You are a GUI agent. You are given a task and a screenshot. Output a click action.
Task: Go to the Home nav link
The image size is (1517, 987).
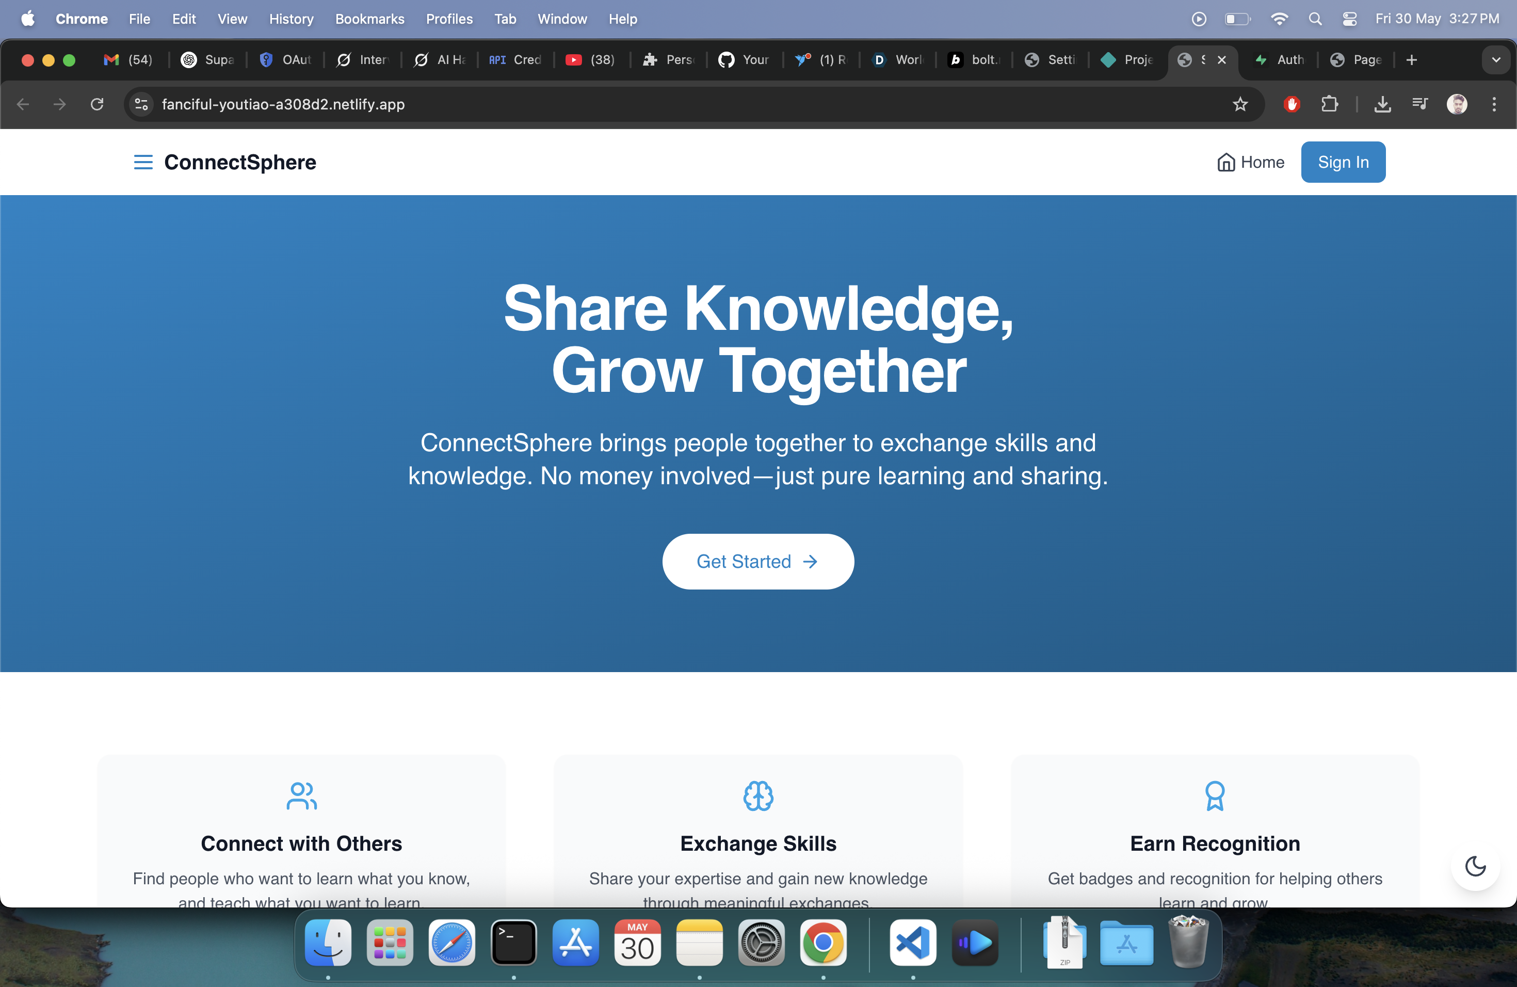point(1250,162)
